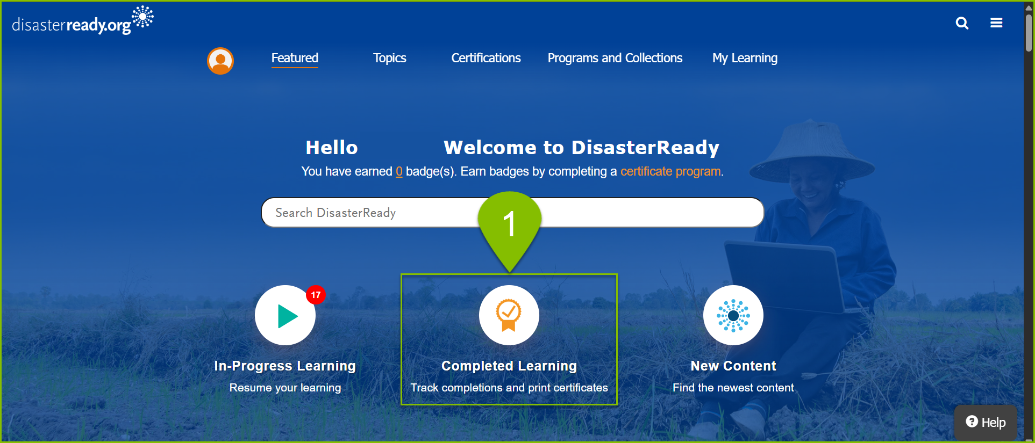Click the vertical page scrollbar thumb

[1029, 32]
